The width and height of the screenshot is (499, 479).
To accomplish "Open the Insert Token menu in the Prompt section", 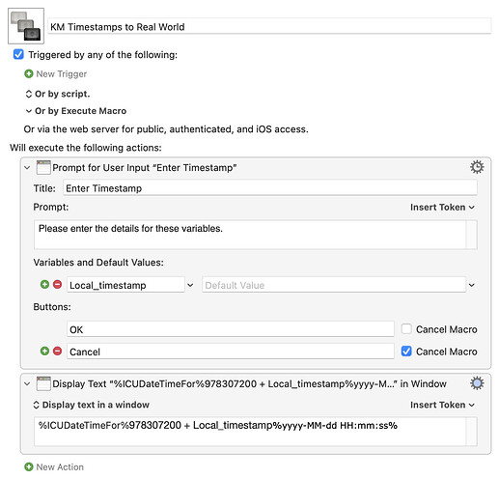I will pyautogui.click(x=442, y=208).
